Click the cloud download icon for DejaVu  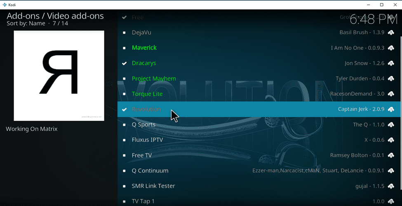(x=391, y=33)
